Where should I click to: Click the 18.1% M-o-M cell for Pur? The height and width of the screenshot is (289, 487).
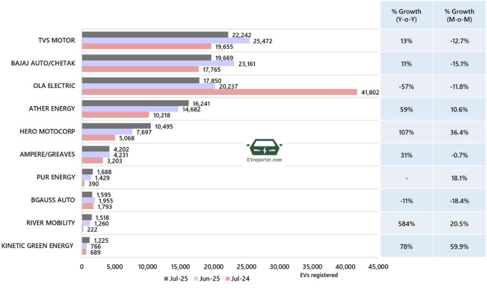(459, 178)
